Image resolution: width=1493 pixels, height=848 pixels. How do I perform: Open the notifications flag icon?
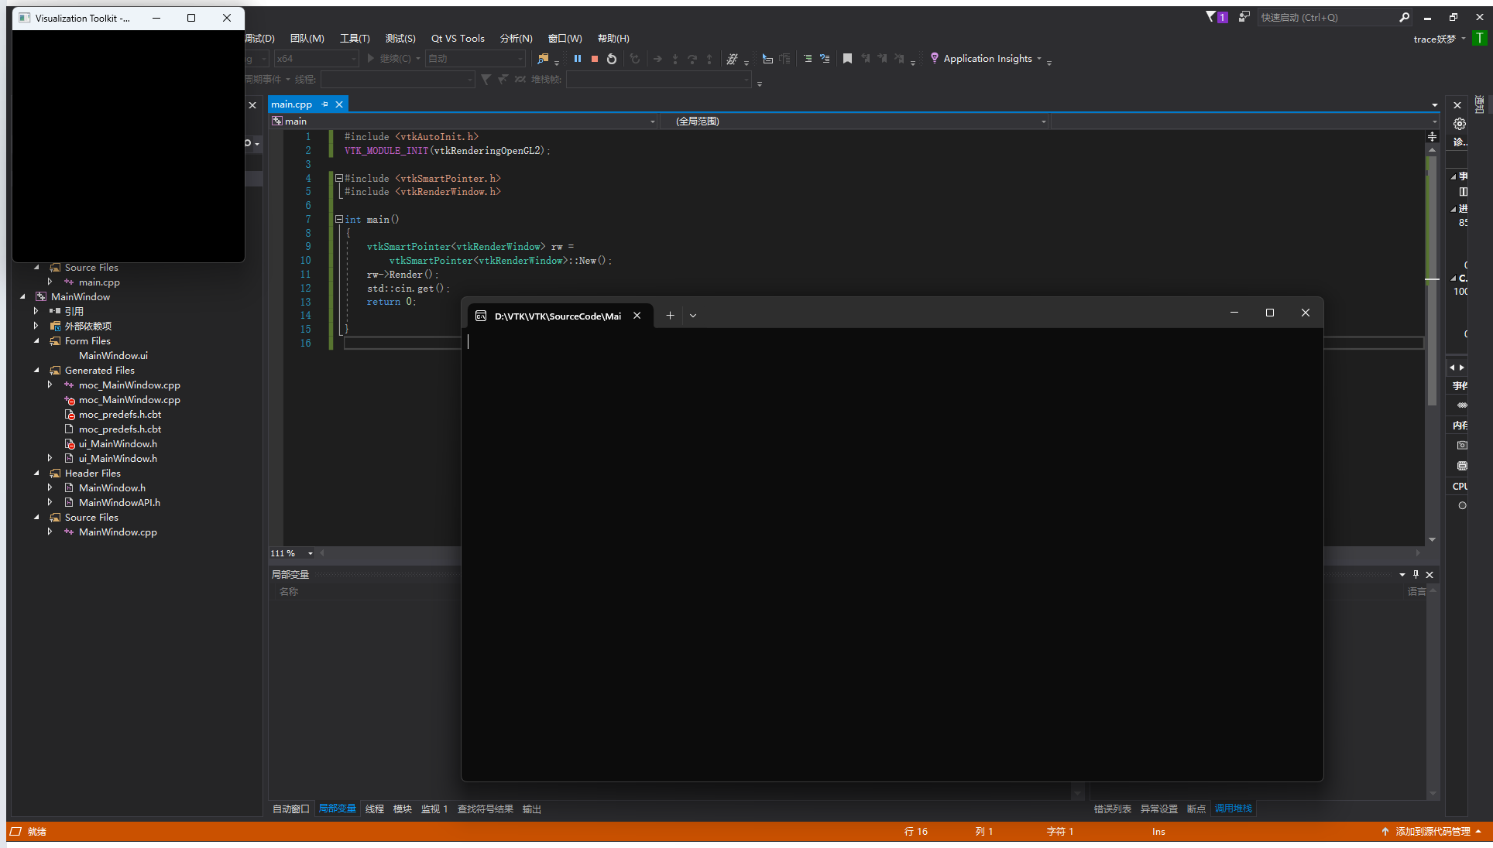coord(1211,17)
